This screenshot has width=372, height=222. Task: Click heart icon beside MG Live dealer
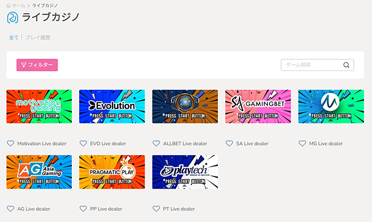[x=302, y=143]
